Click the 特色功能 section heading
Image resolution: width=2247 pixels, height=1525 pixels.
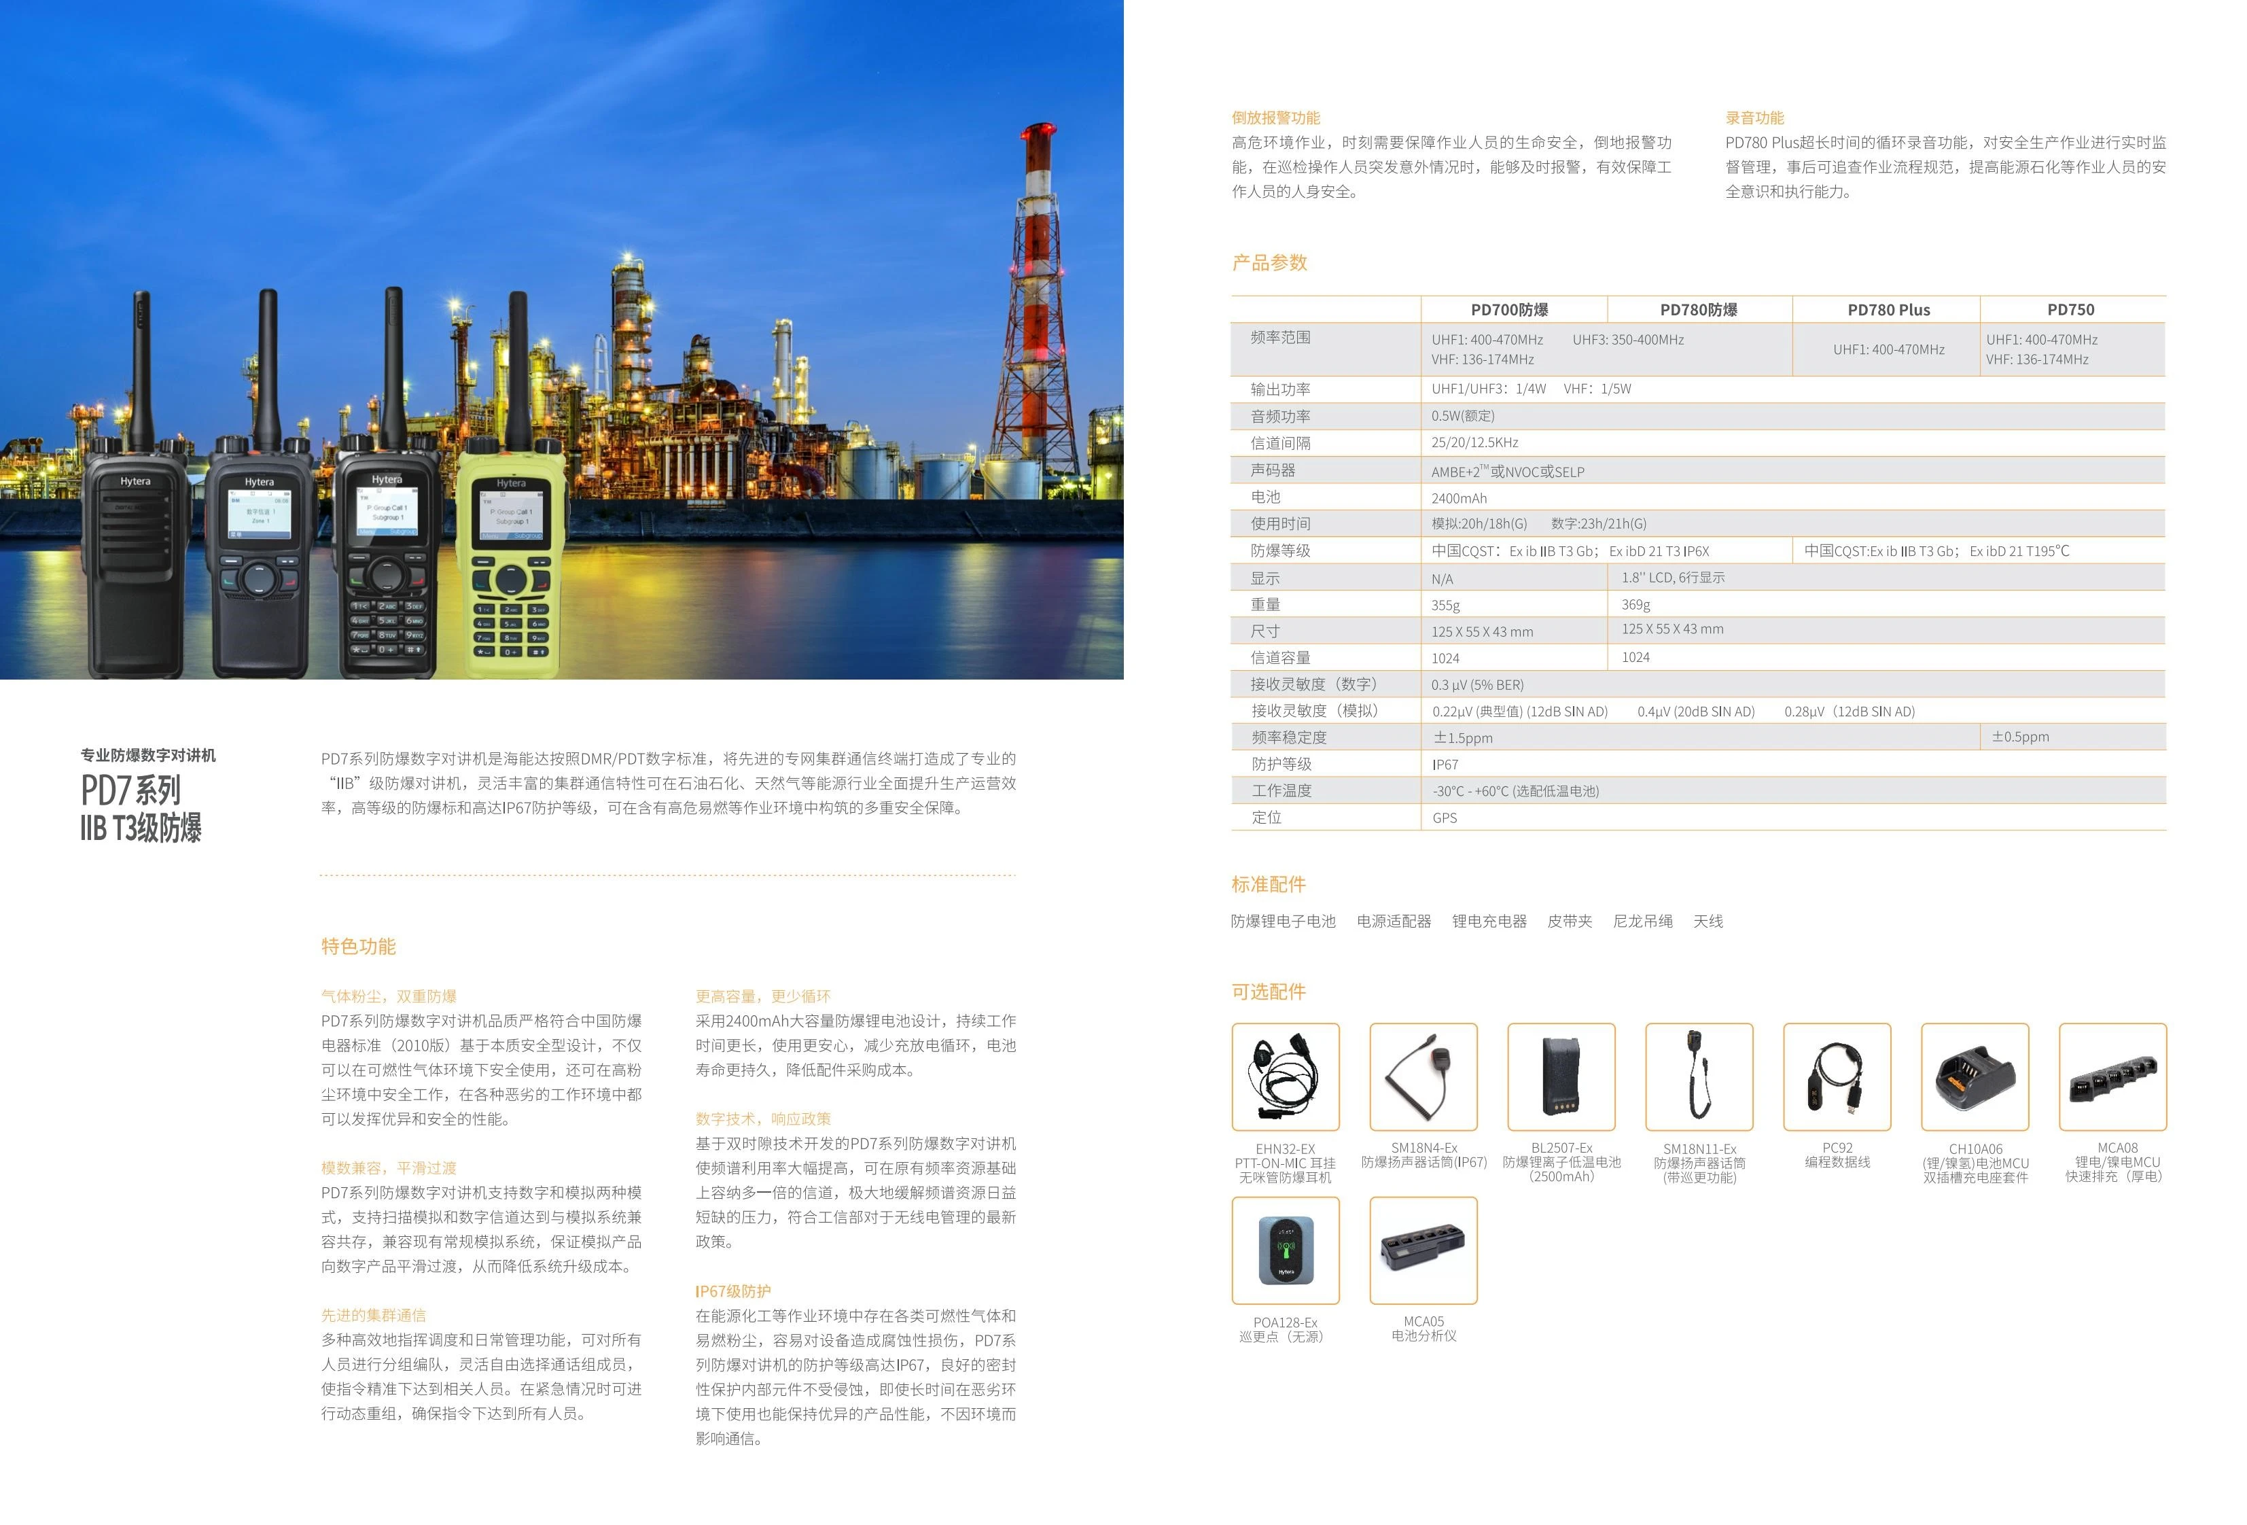pos(359,946)
